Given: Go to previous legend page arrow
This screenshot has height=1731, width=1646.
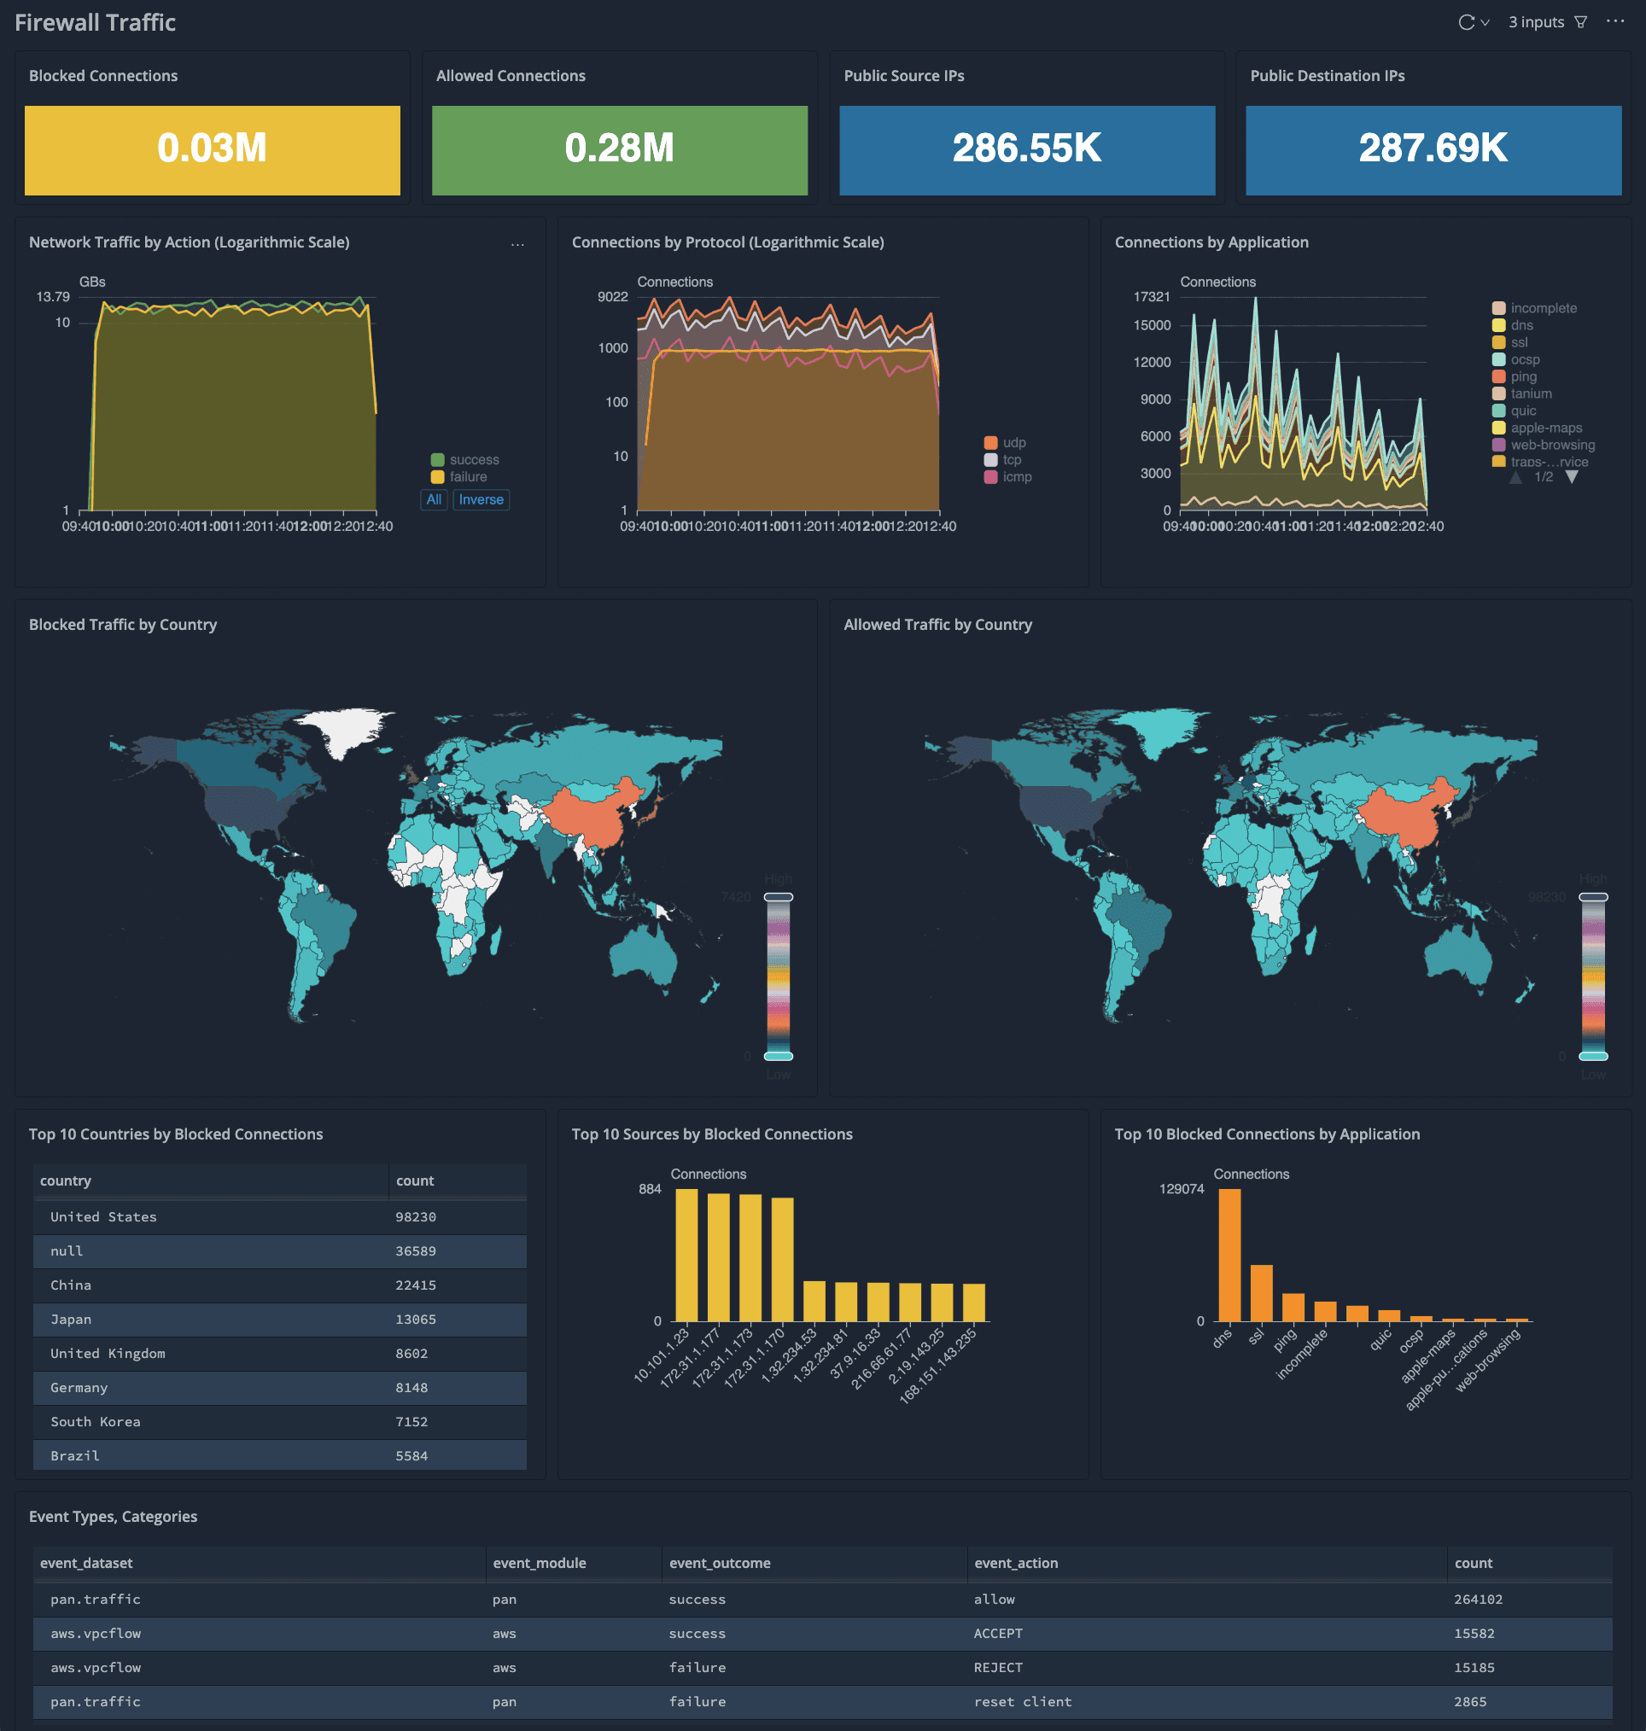Looking at the screenshot, I should point(1515,477).
